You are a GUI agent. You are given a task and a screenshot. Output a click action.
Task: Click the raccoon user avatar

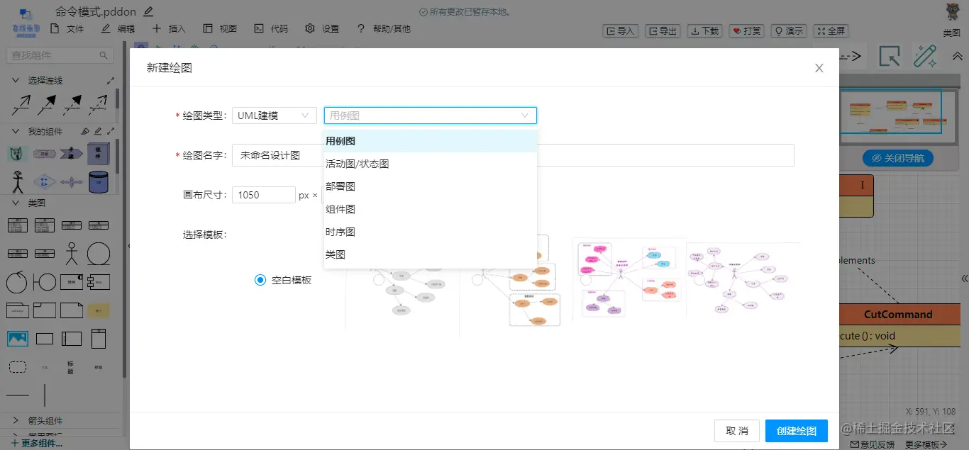click(953, 13)
